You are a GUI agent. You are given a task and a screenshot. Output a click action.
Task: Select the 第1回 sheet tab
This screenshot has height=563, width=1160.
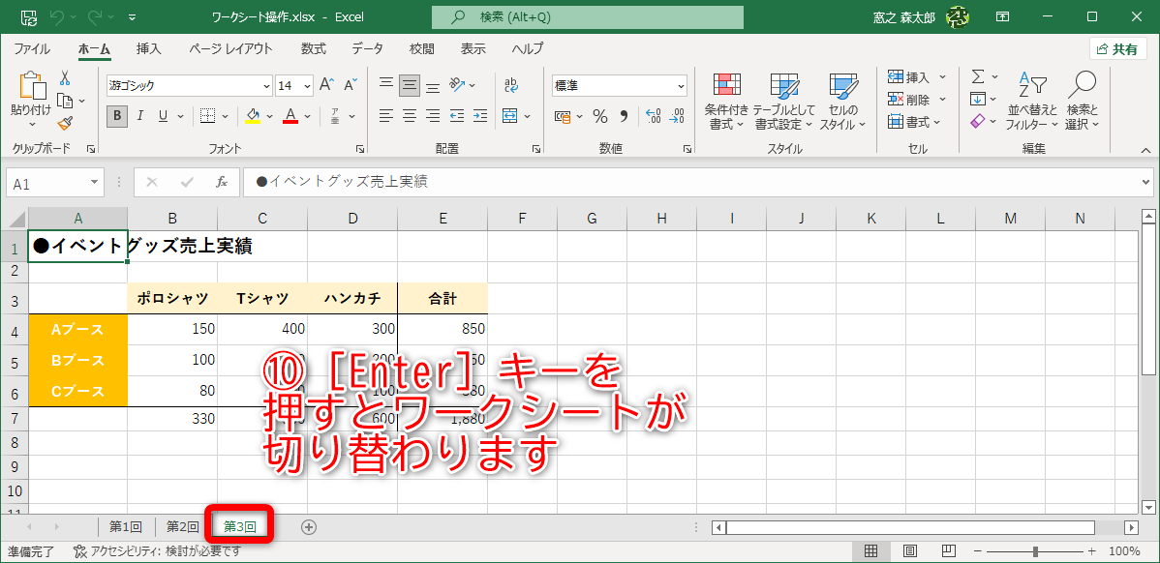(124, 525)
